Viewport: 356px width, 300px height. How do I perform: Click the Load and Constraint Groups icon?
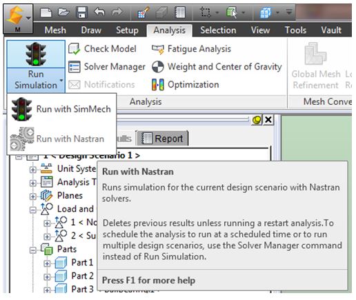tap(47, 209)
